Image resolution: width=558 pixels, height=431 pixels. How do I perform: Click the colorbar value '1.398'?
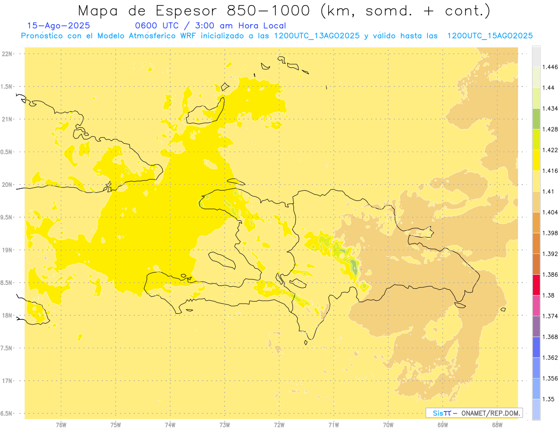point(551,233)
